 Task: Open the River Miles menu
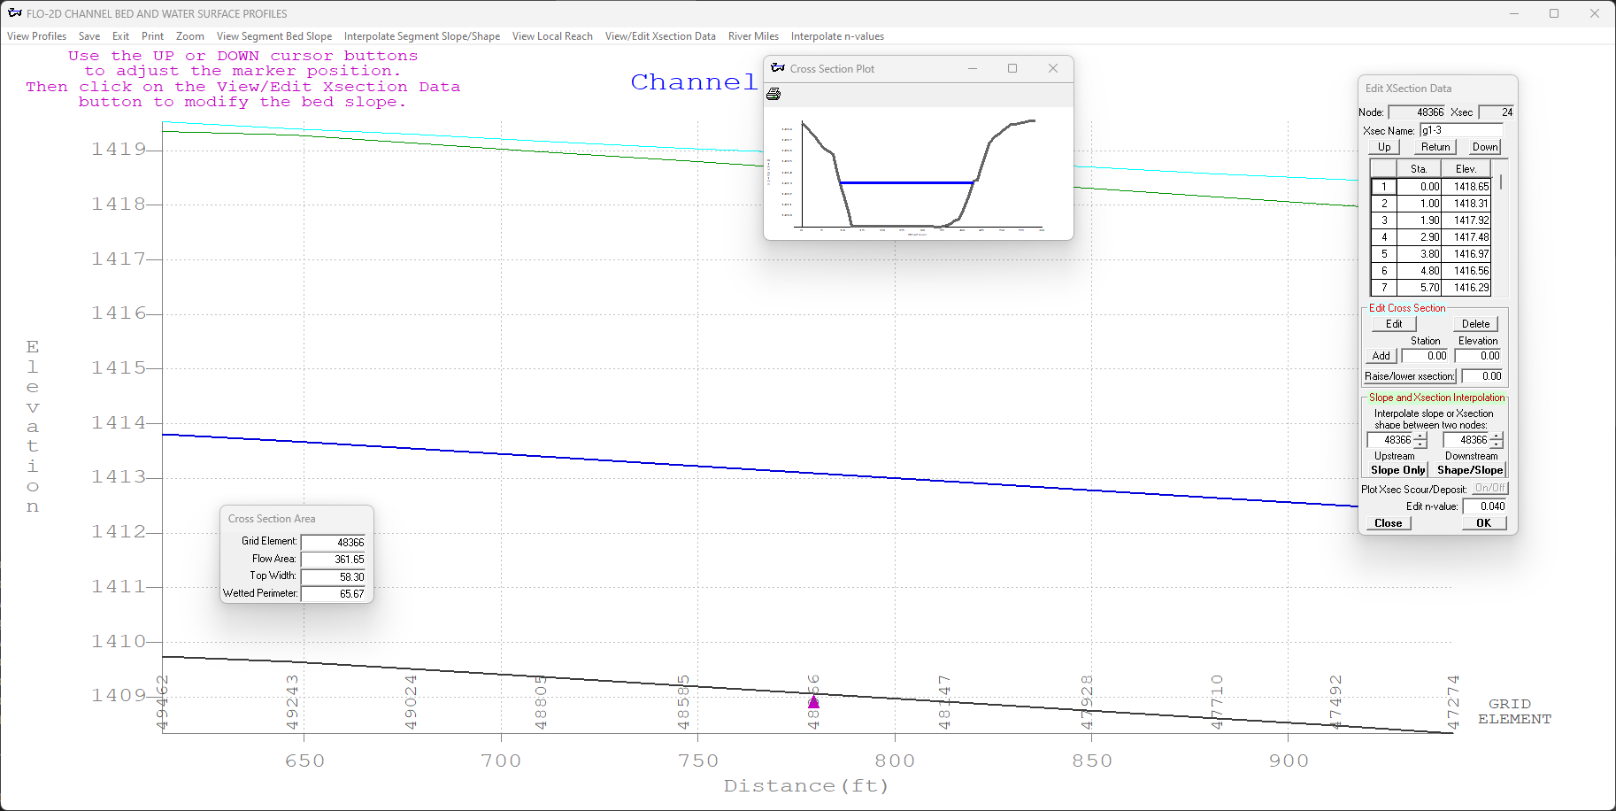753,36
